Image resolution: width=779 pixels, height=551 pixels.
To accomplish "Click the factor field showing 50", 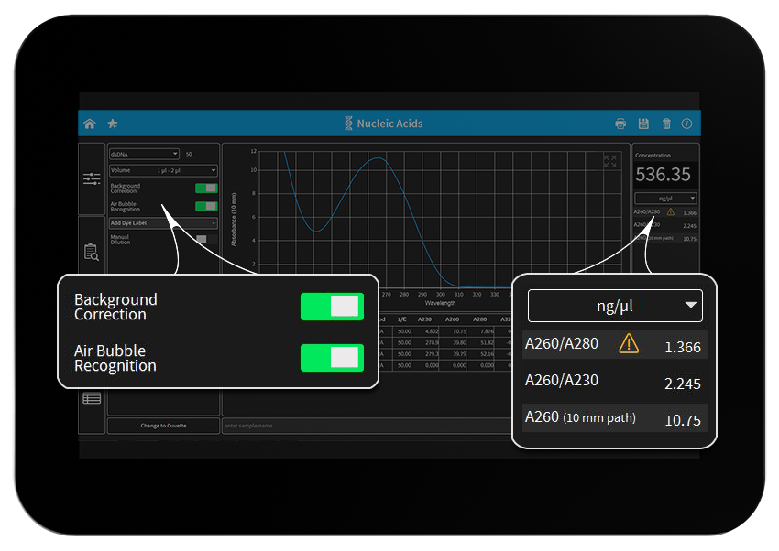I will pos(190,155).
